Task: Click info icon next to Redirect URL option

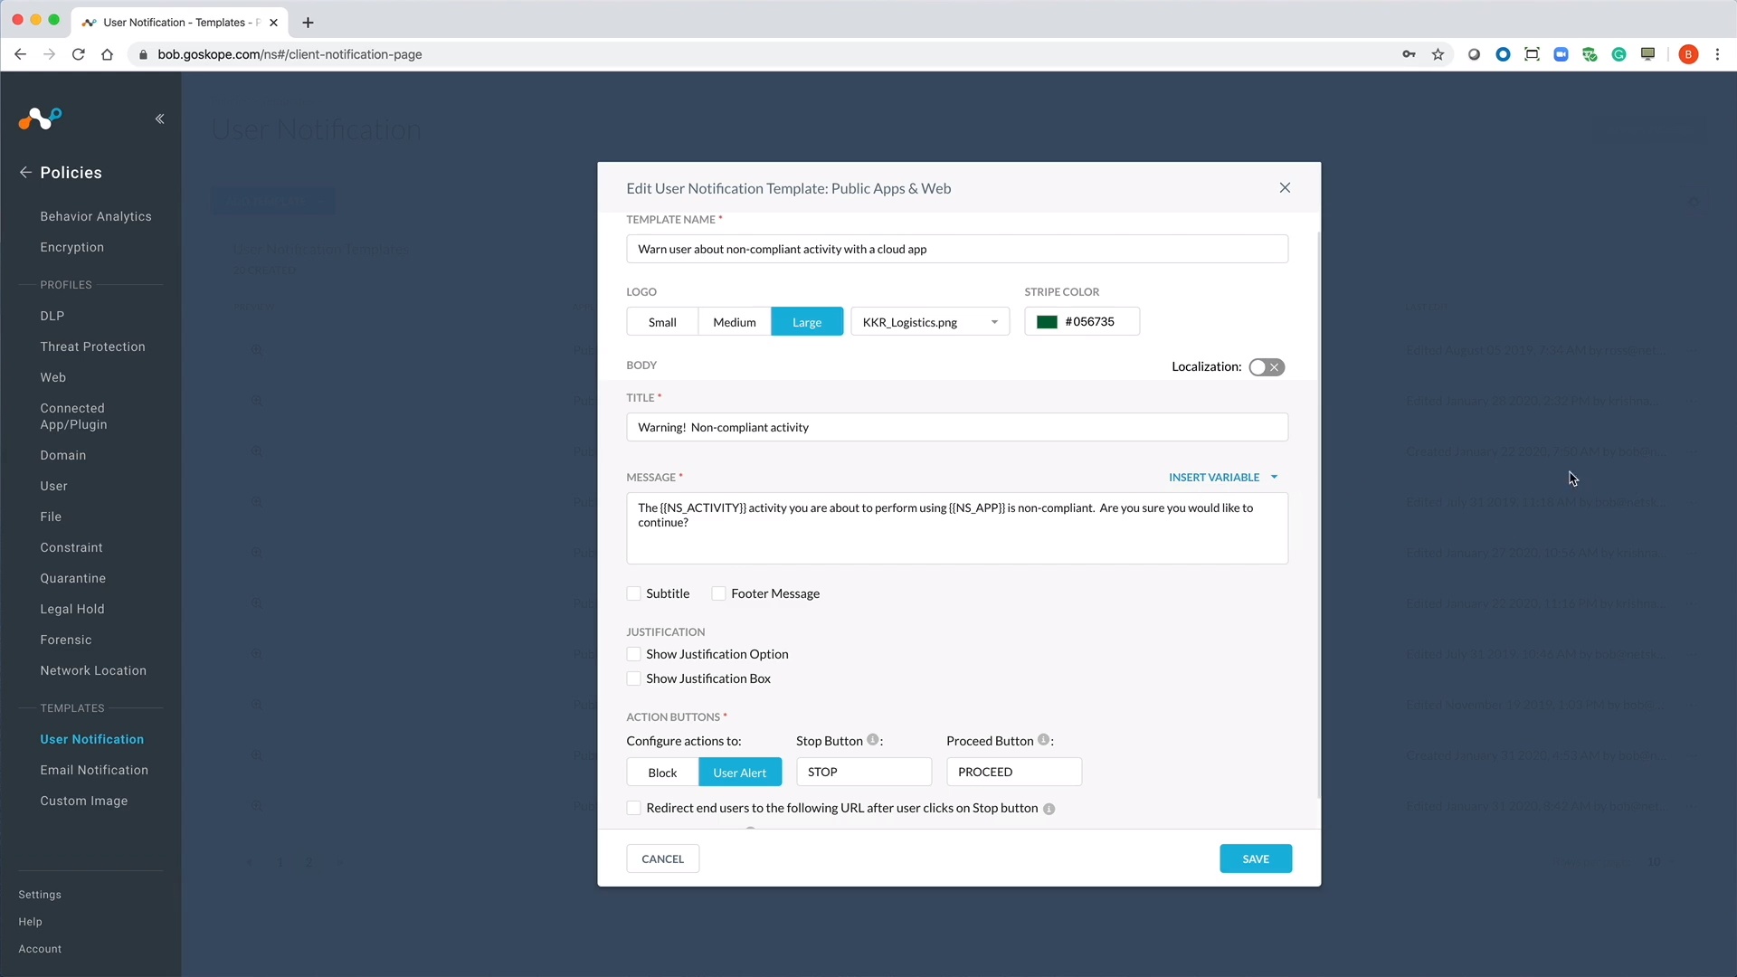Action: [x=1049, y=809]
